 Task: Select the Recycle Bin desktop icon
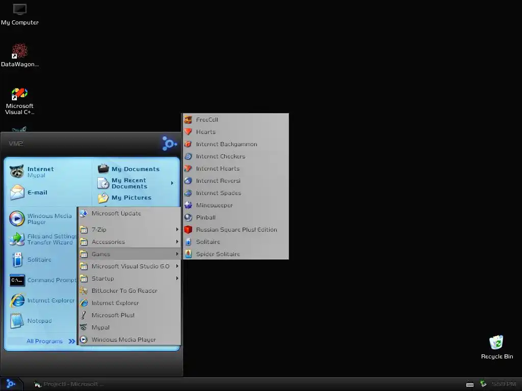pos(497,347)
